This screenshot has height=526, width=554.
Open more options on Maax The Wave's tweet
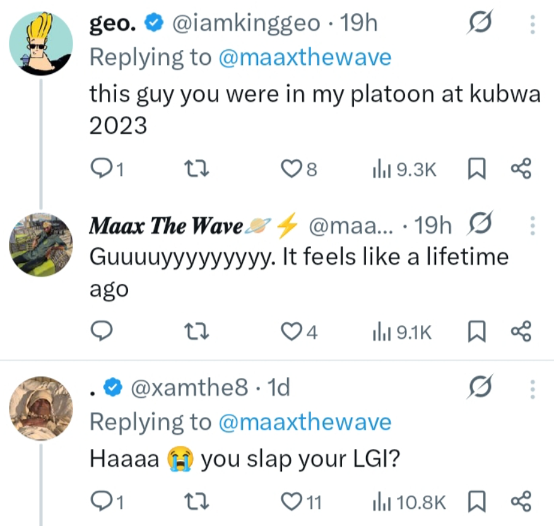531,225
